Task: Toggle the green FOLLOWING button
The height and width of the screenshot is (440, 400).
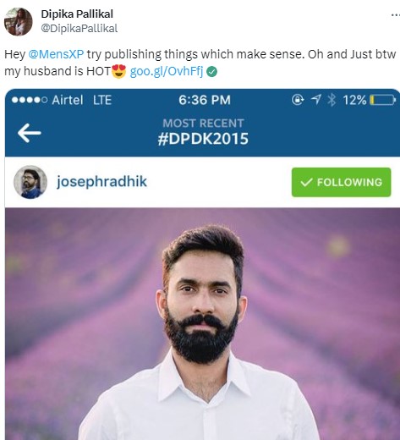Action: click(x=341, y=182)
